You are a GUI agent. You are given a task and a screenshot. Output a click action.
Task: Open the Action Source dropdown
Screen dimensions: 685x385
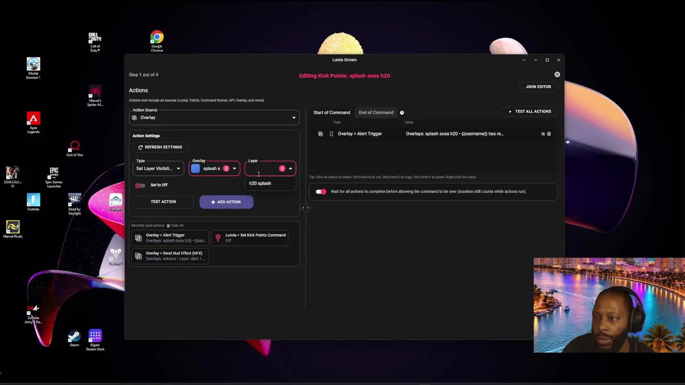pyautogui.click(x=214, y=118)
